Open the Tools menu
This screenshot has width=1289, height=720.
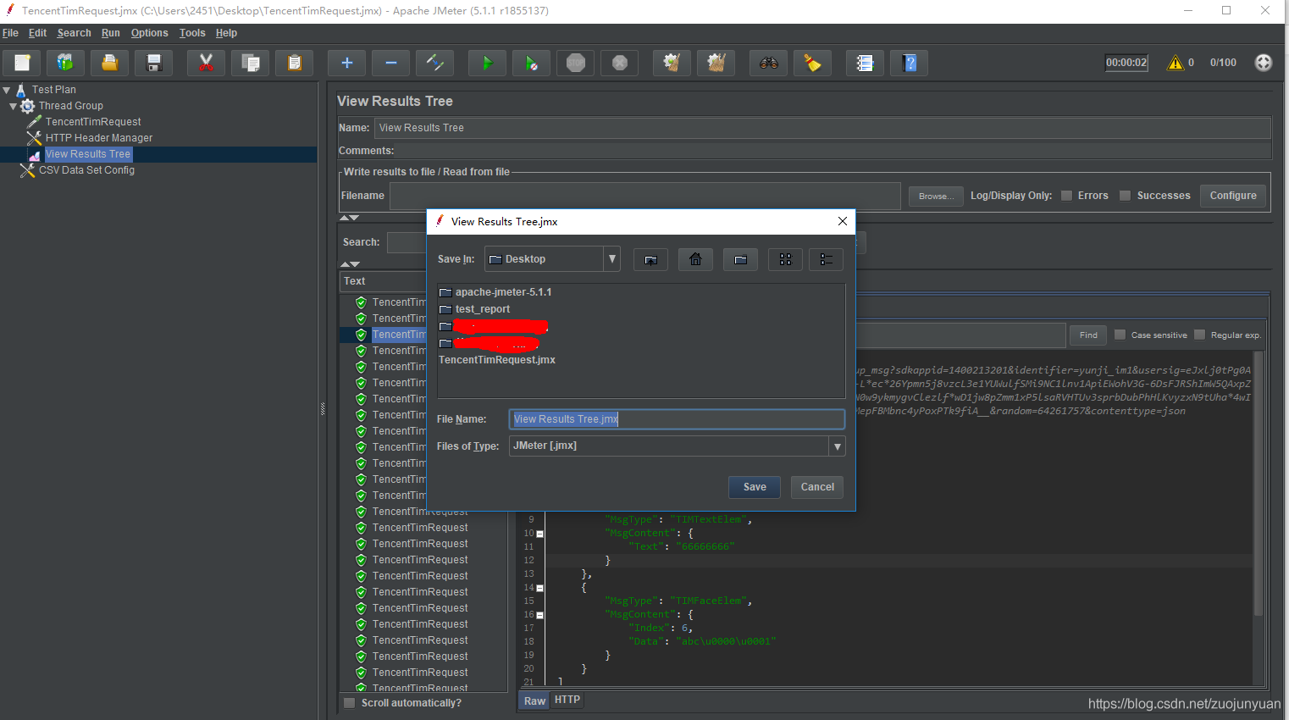tap(192, 33)
